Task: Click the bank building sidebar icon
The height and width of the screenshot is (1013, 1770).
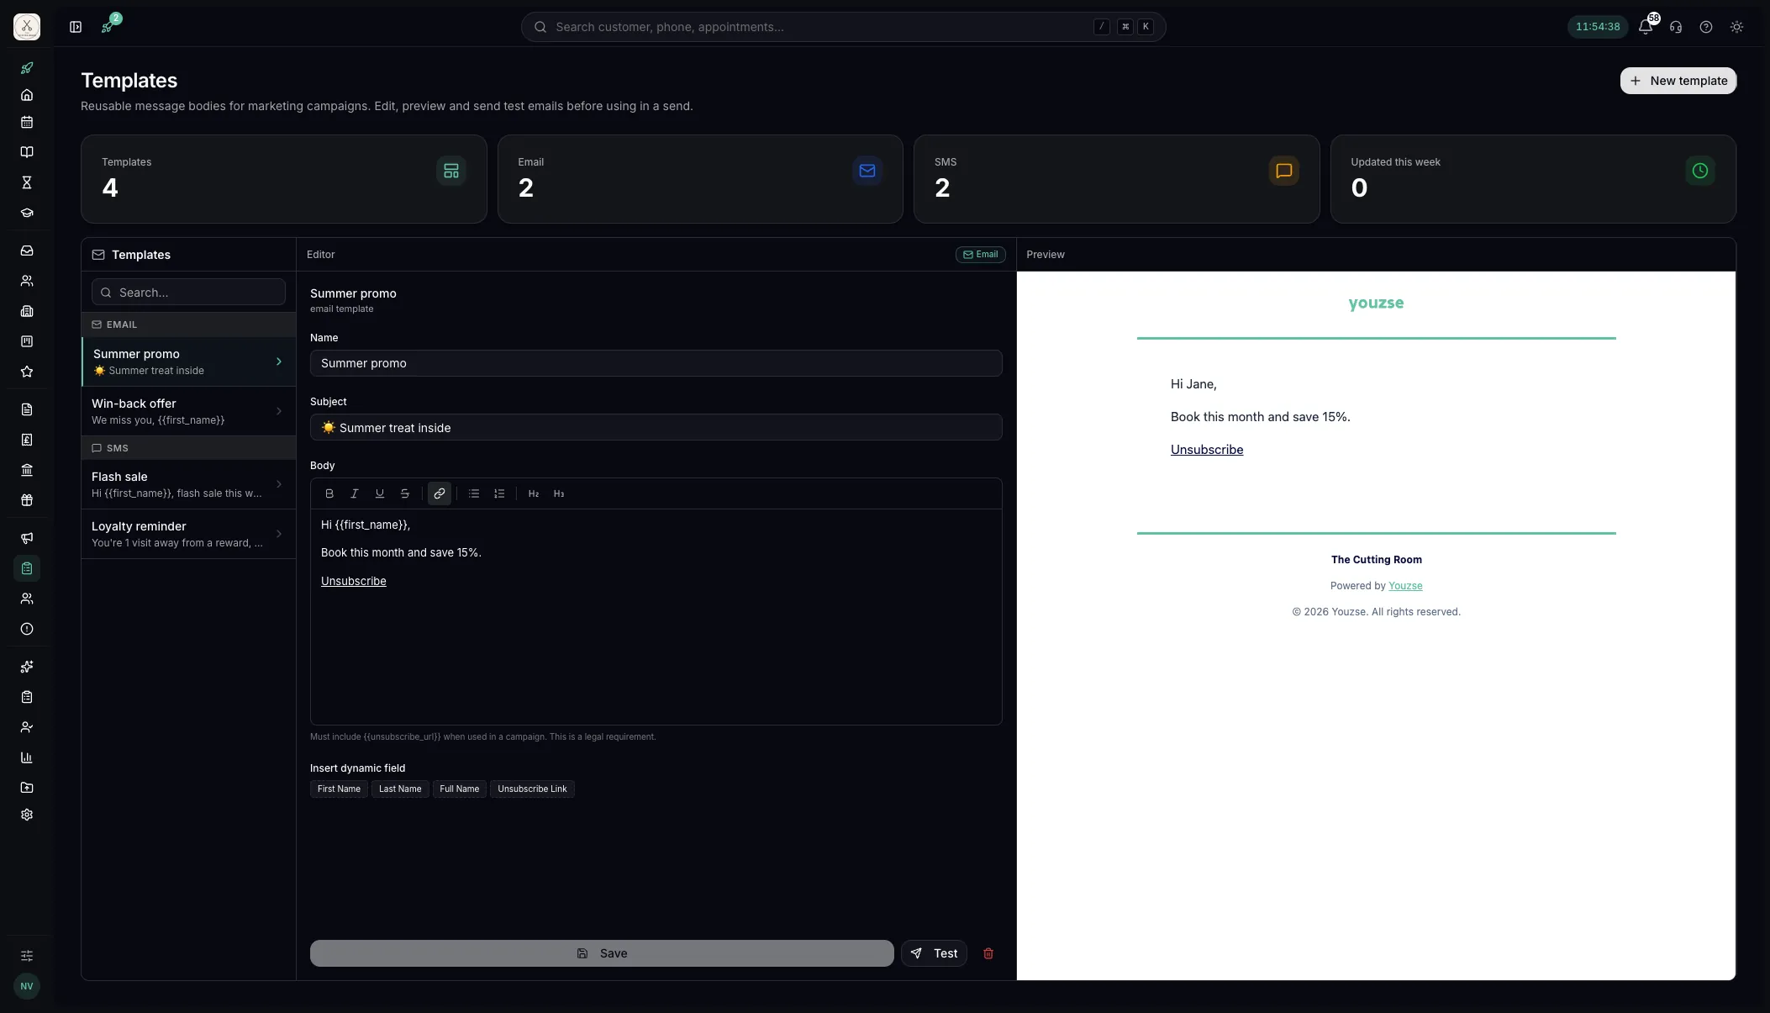Action: pyautogui.click(x=27, y=470)
